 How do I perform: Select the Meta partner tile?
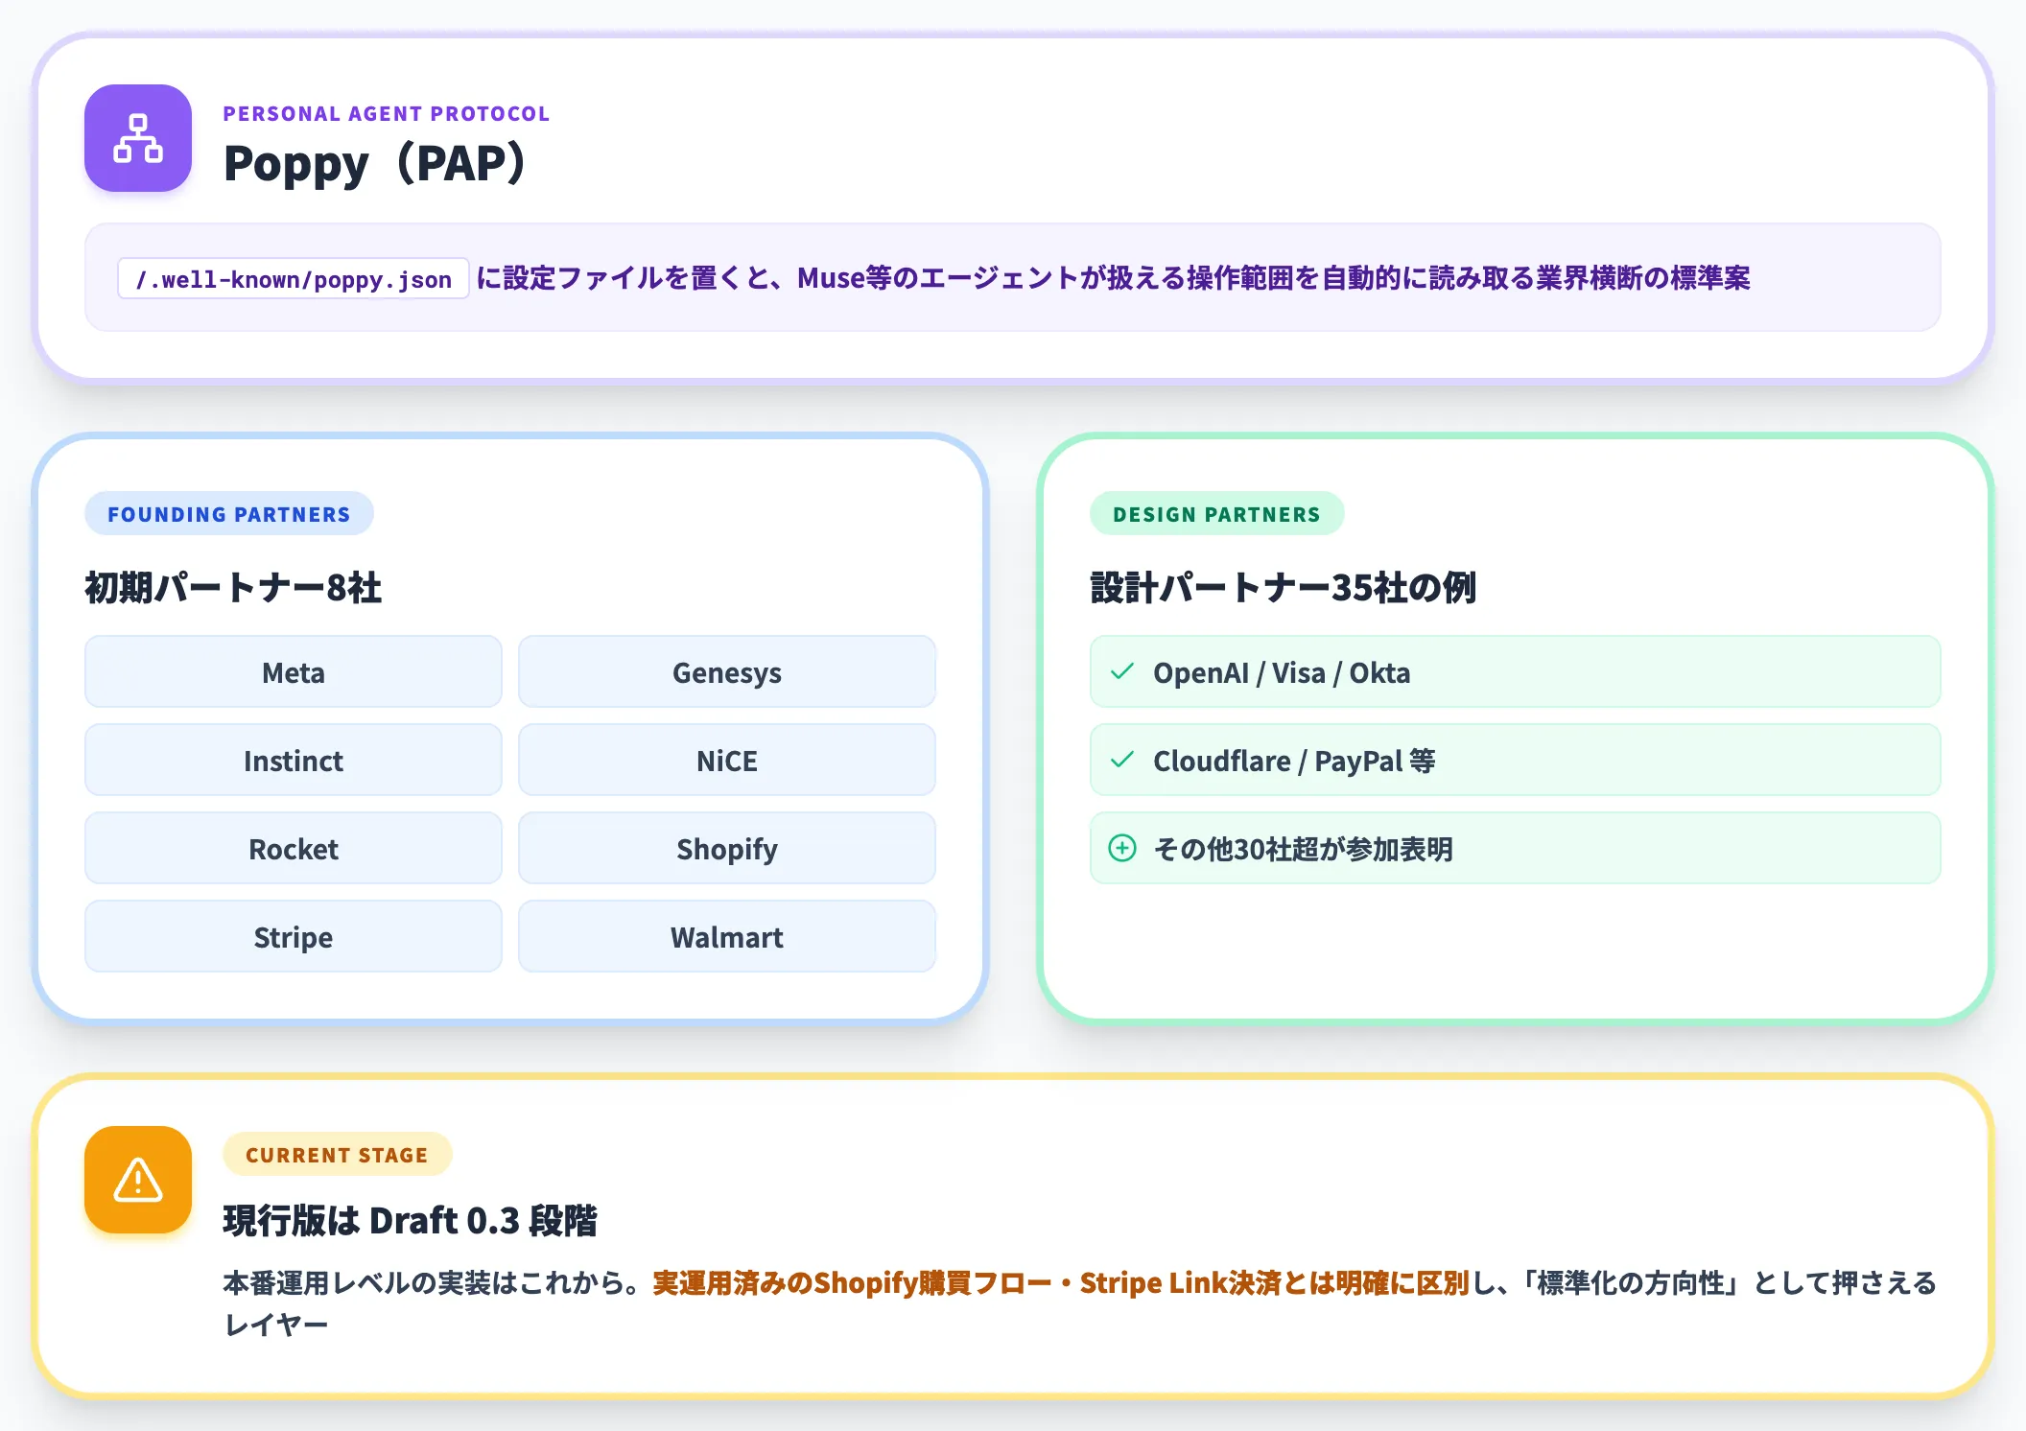(x=294, y=671)
